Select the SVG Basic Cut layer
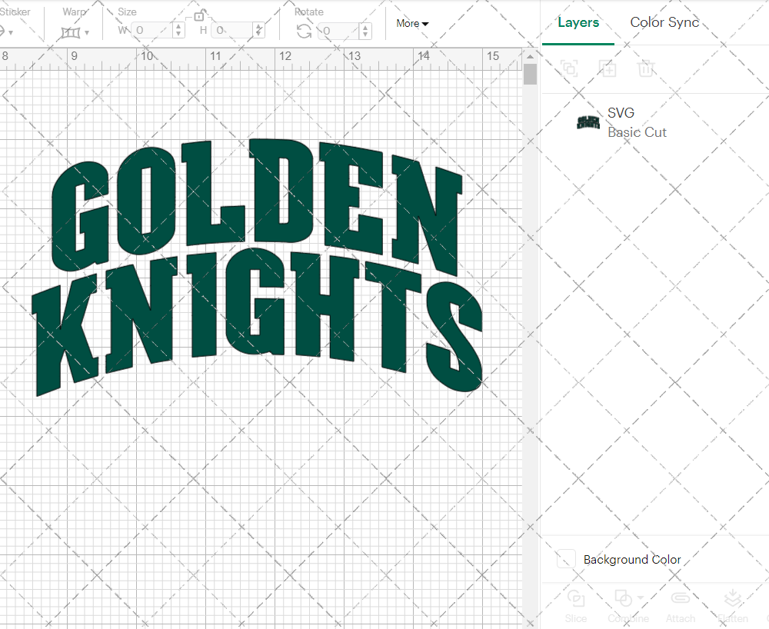The height and width of the screenshot is (629, 769). [637, 123]
